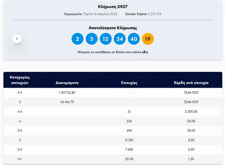Click the orange Joker ball 19
225x165 pixels.
click(x=148, y=38)
